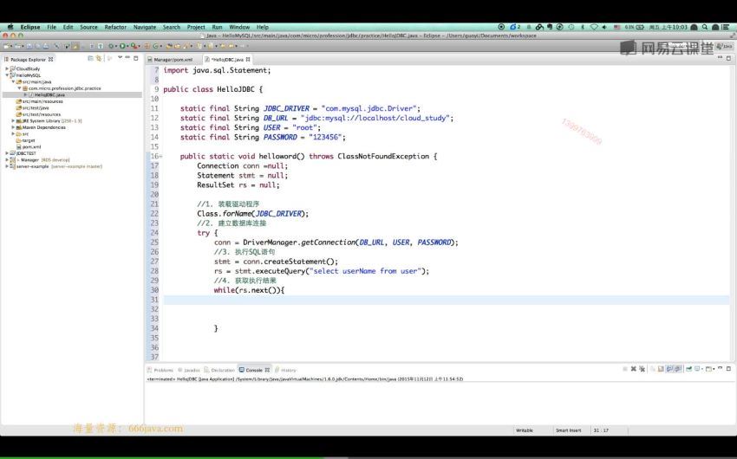Collapse the HelloMySQL project tree
The height and width of the screenshot is (459, 737).
point(7,75)
